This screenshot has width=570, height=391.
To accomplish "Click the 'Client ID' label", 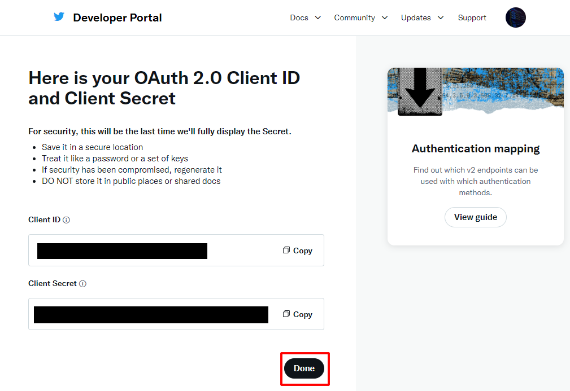I will [x=44, y=219].
